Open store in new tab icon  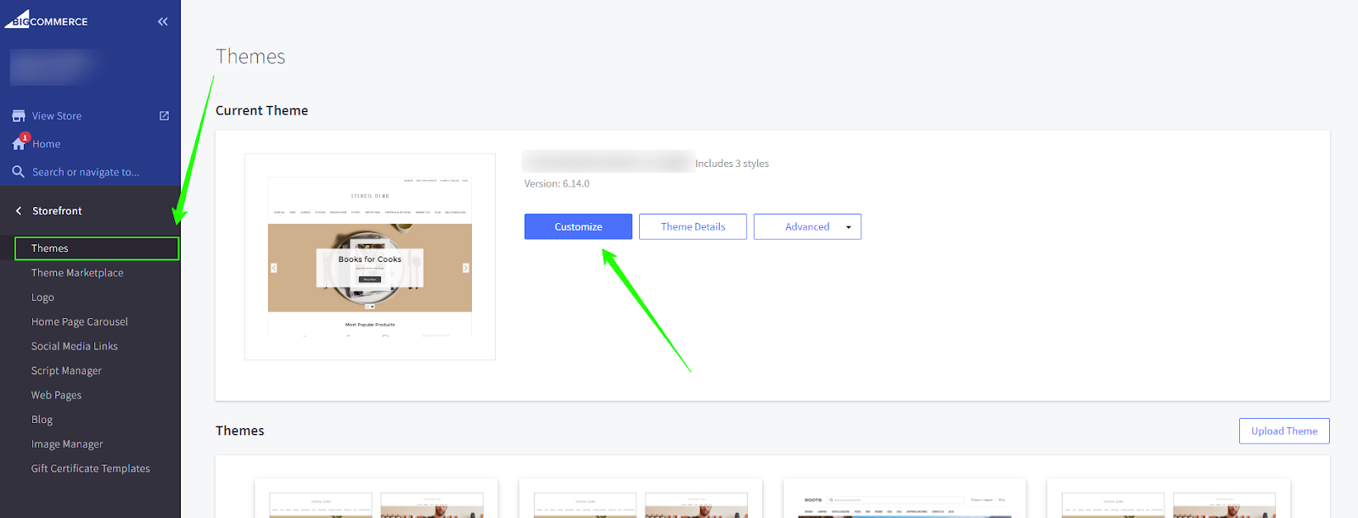[164, 116]
